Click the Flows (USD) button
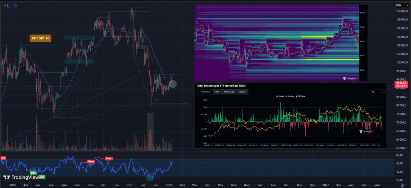Viewport: 411px width, 188px height. point(205,92)
